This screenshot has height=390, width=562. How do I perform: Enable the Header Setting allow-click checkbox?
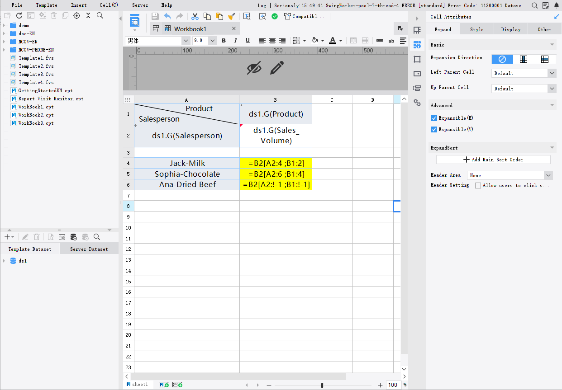[x=478, y=185]
